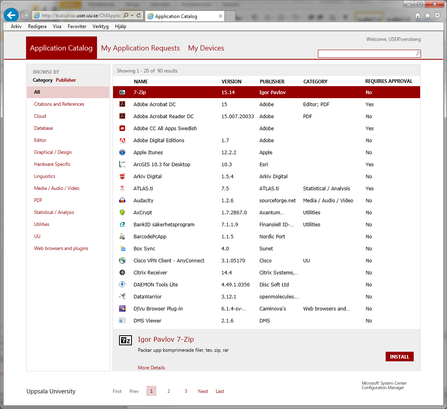
Task: Click the 7-Zip app icon in list
Action: [x=122, y=92]
